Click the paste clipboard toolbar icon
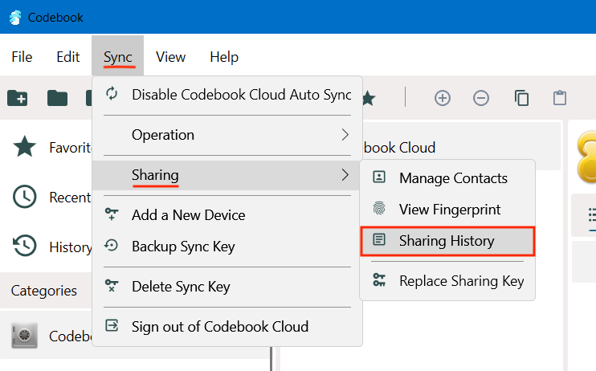Viewport: 596px width, 371px height. point(560,98)
